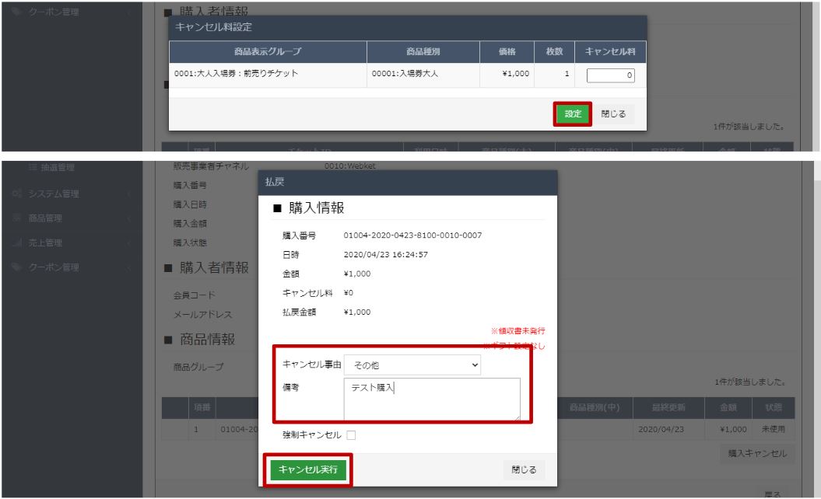Expand the システム管理 sidebar chevron
This screenshot has height=499, width=821.
point(128,194)
